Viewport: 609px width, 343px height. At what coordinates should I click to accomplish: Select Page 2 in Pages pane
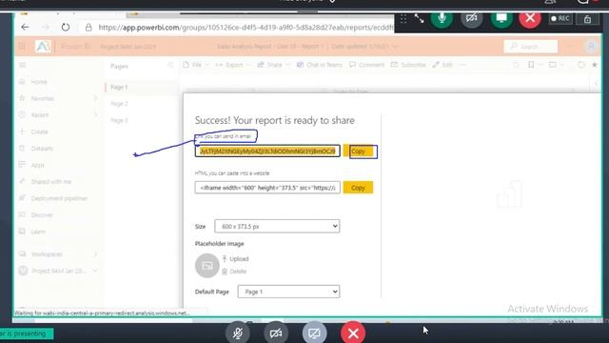point(119,104)
